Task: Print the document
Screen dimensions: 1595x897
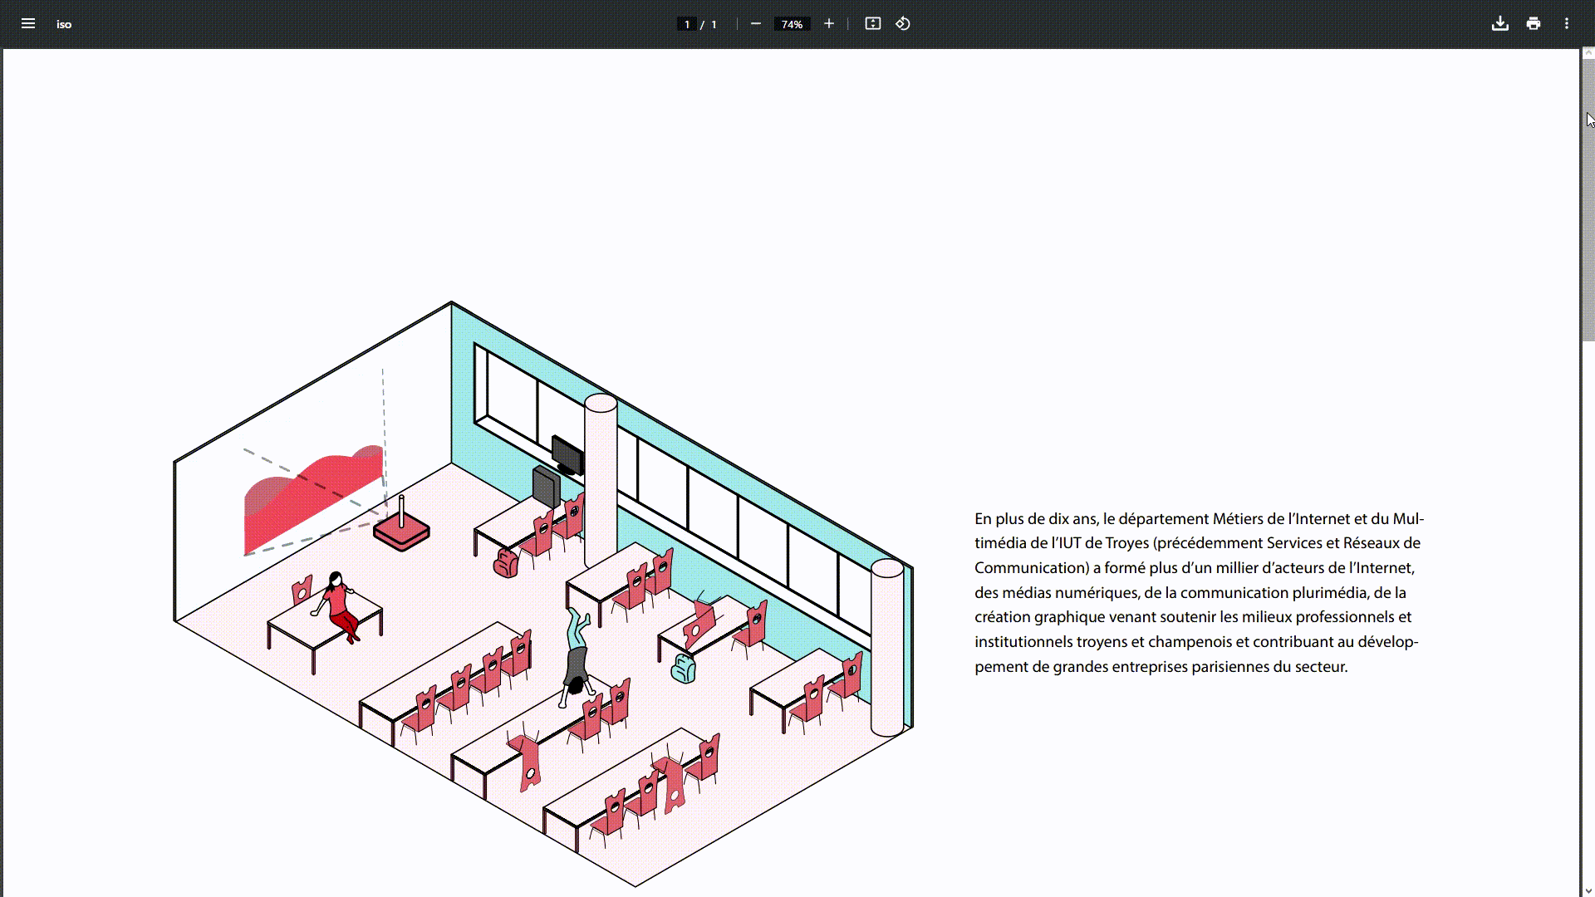Action: point(1534,24)
